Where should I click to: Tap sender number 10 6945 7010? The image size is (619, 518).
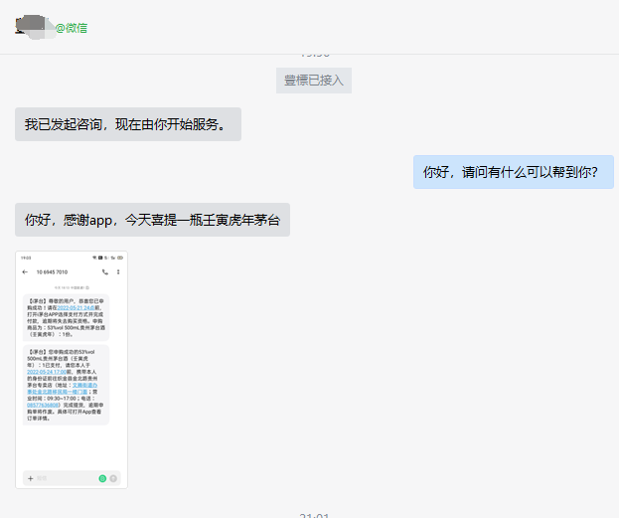pos(52,271)
